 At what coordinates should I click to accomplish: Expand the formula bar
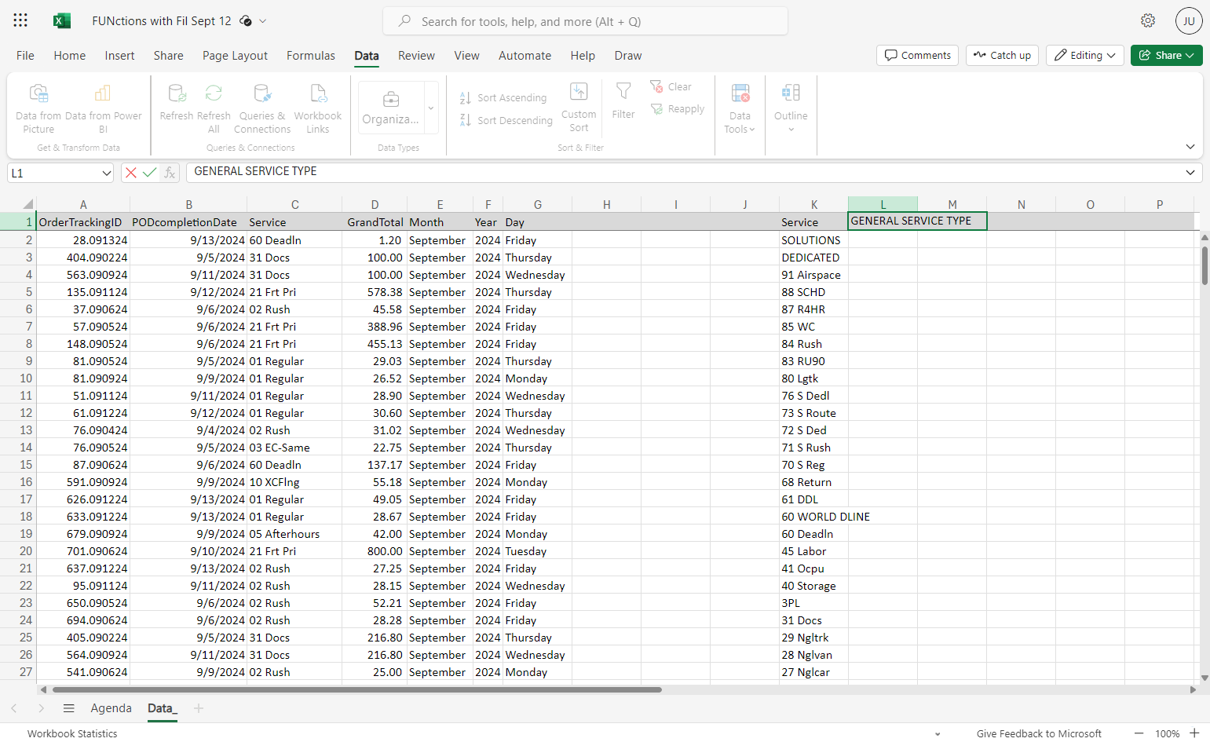pyautogui.click(x=1190, y=172)
